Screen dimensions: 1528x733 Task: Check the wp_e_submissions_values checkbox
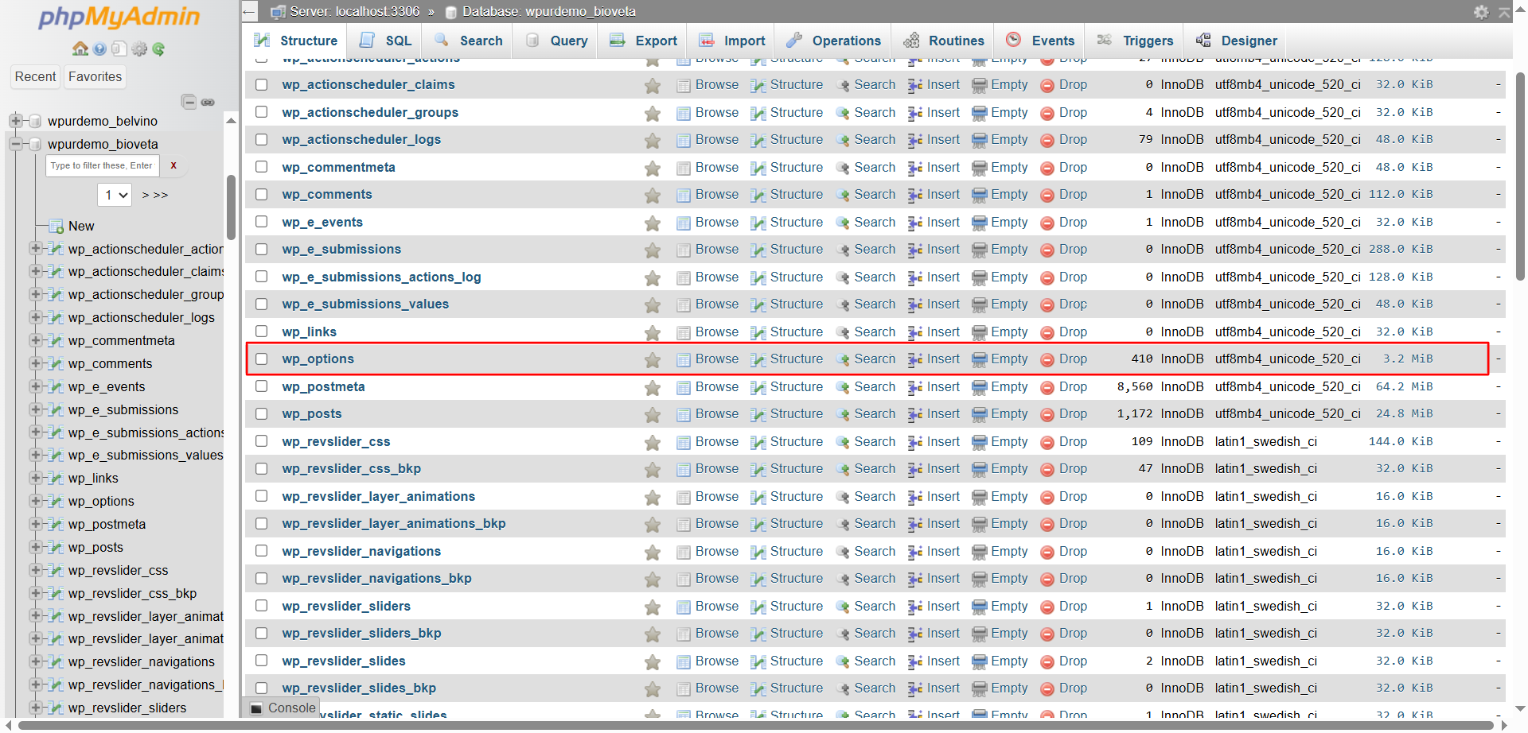click(261, 304)
